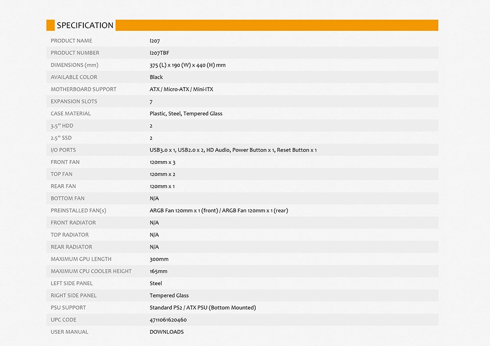Image resolution: width=490 pixels, height=346 pixels.
Task: Select left side panel value "Steel"
Action: (156, 283)
